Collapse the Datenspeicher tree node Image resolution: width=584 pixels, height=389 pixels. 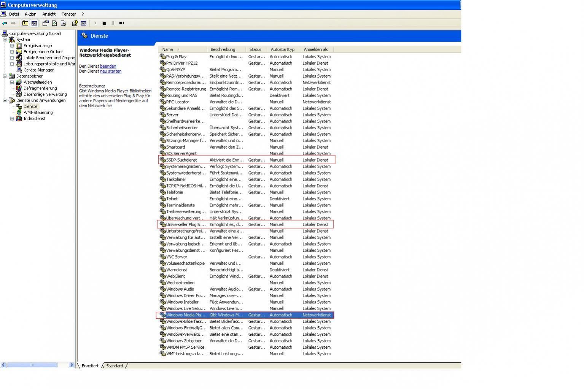pos(5,76)
